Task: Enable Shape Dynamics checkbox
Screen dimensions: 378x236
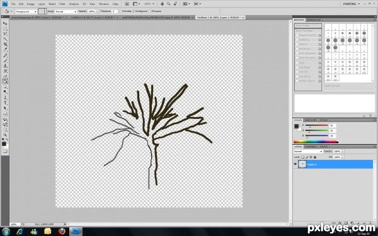Action: pos(297,35)
